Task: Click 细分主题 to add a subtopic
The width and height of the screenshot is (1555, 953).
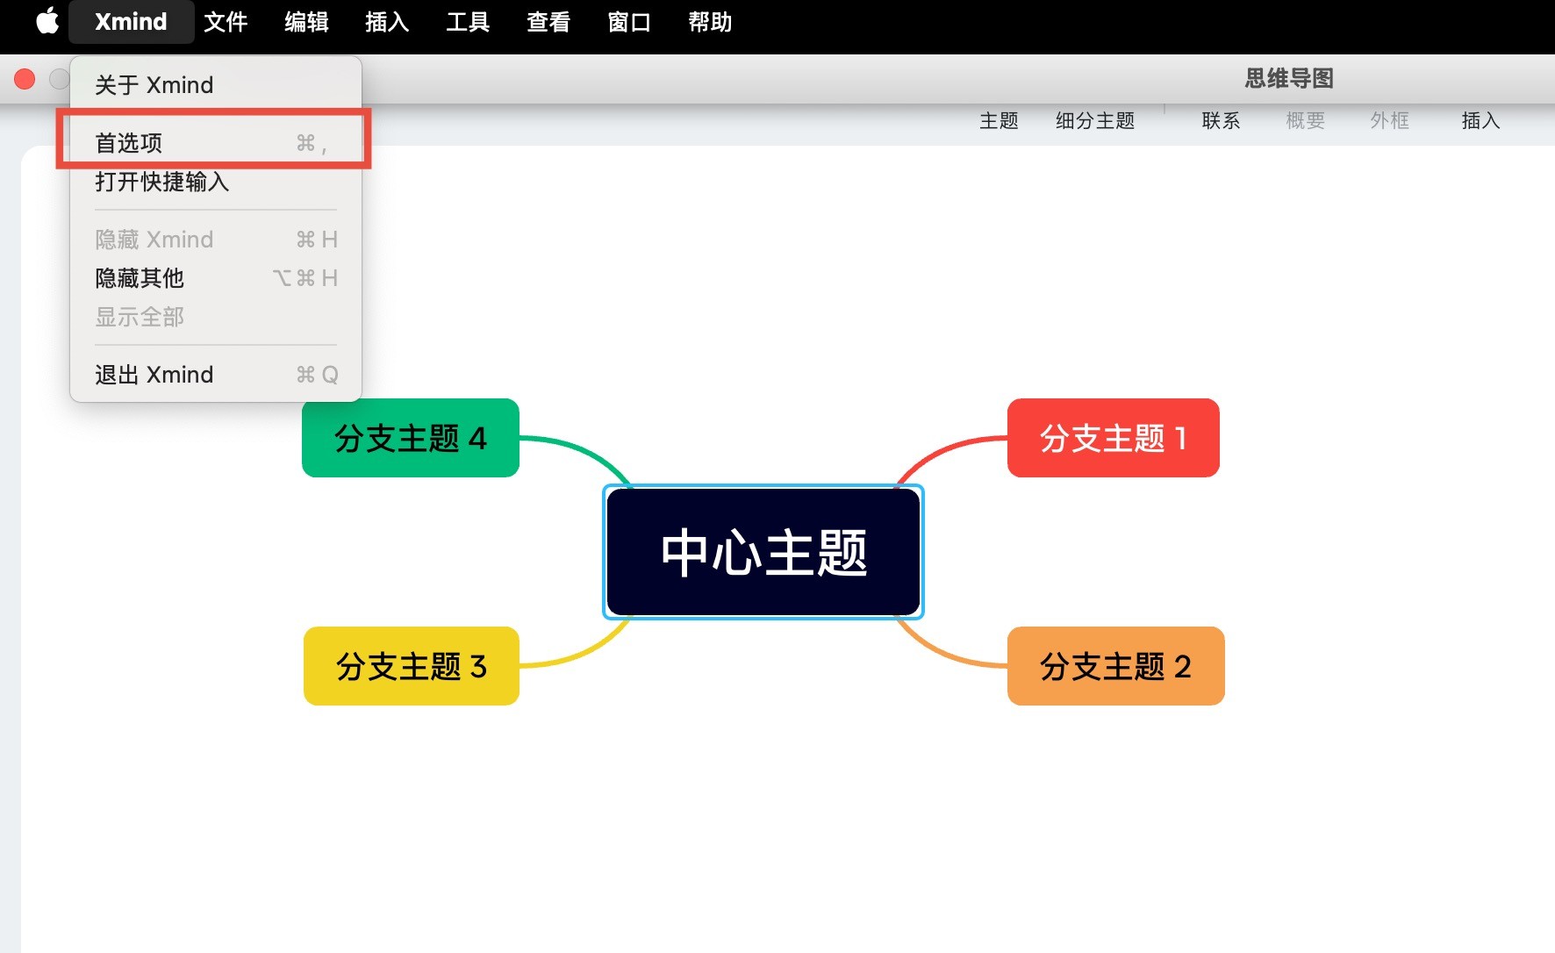Action: 1095,121
